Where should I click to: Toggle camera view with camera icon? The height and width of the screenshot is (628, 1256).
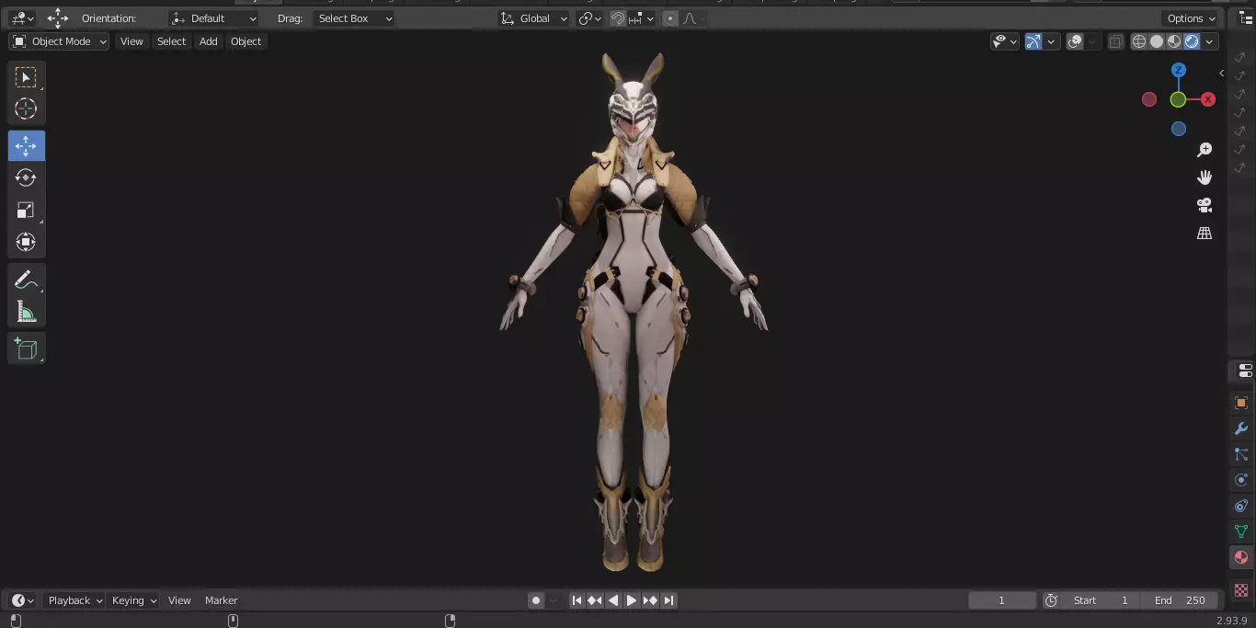tap(1205, 205)
